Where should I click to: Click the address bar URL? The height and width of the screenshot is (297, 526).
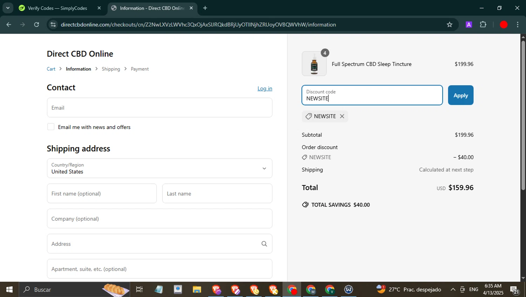pyautogui.click(x=198, y=25)
